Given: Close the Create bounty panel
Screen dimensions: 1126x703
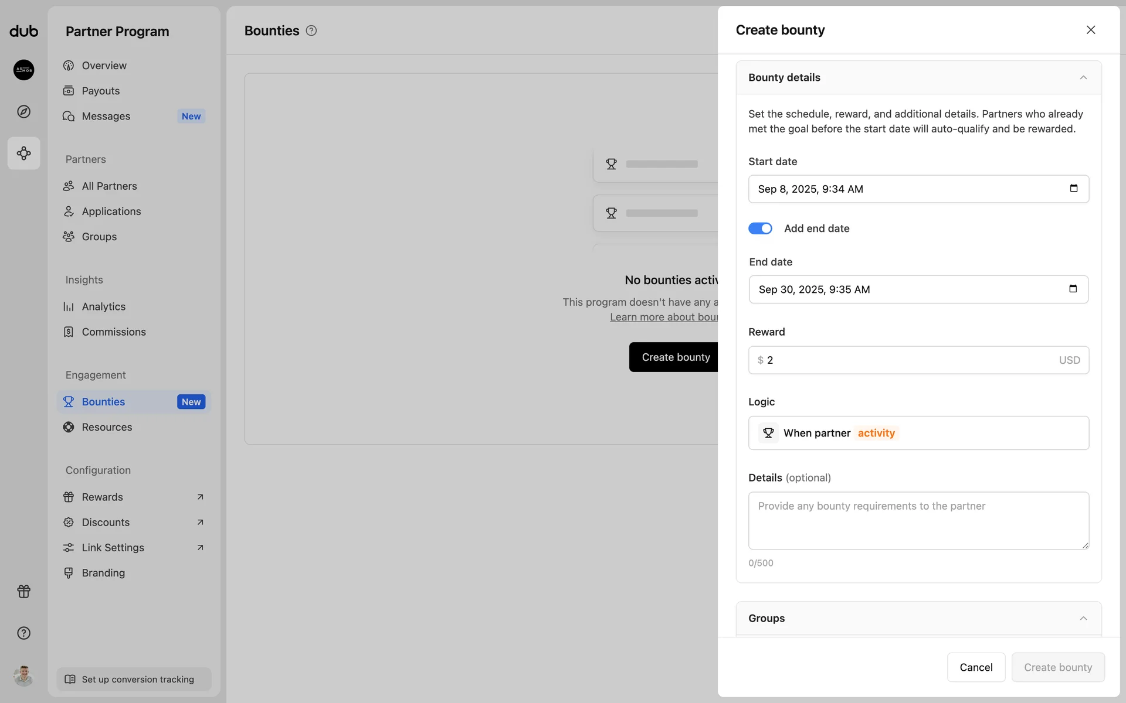Looking at the screenshot, I should [x=1090, y=30].
